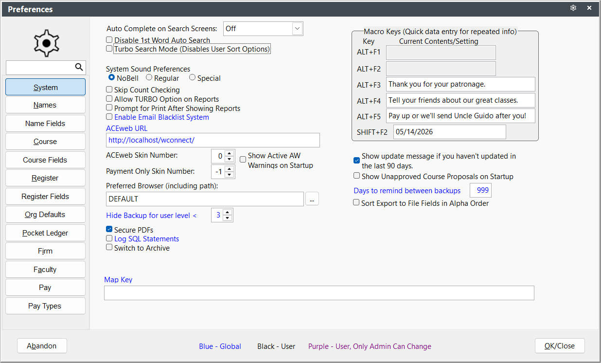Viewport: 601px width, 363px height.
Task: Select the Regular system sound option
Action: [x=149, y=77]
